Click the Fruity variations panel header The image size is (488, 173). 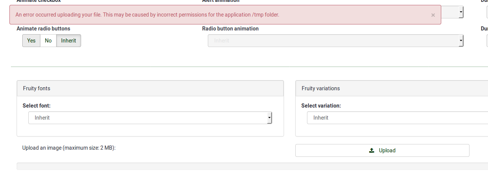pos(391,88)
